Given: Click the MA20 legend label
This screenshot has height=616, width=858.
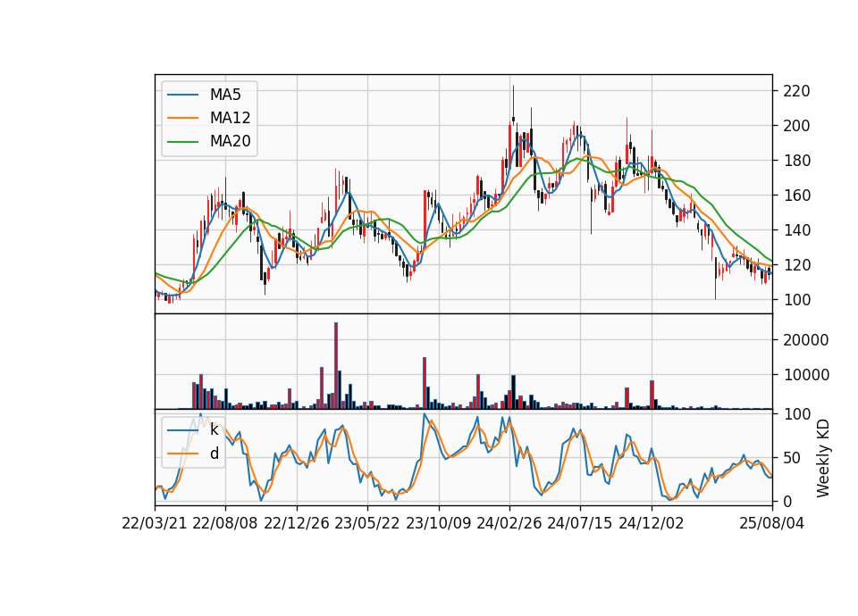Looking at the screenshot, I should pyautogui.click(x=230, y=141).
